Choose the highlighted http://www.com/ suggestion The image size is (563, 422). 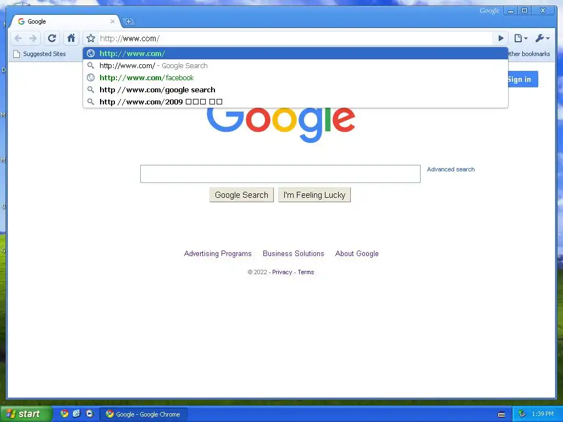click(x=295, y=53)
